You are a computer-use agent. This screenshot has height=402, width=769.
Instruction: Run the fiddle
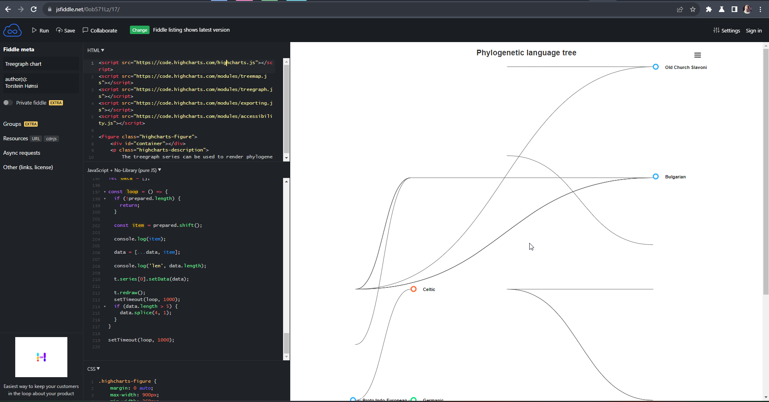pos(40,30)
